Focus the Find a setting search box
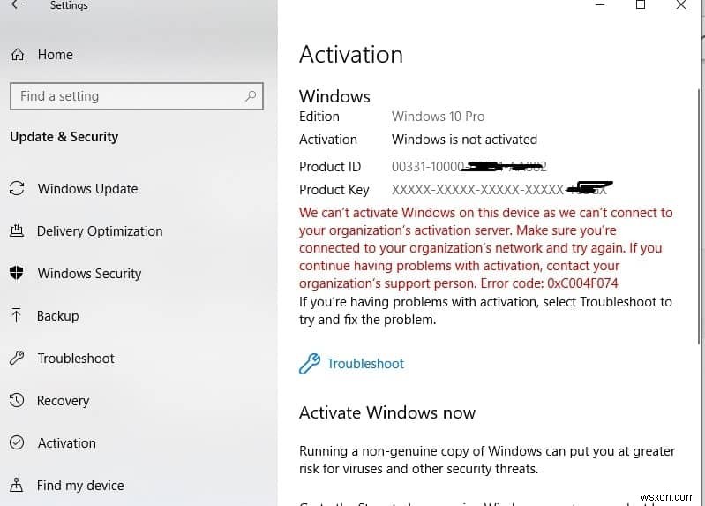 point(136,96)
